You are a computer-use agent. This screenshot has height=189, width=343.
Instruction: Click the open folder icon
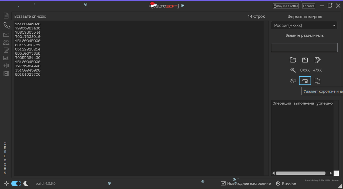293,60
